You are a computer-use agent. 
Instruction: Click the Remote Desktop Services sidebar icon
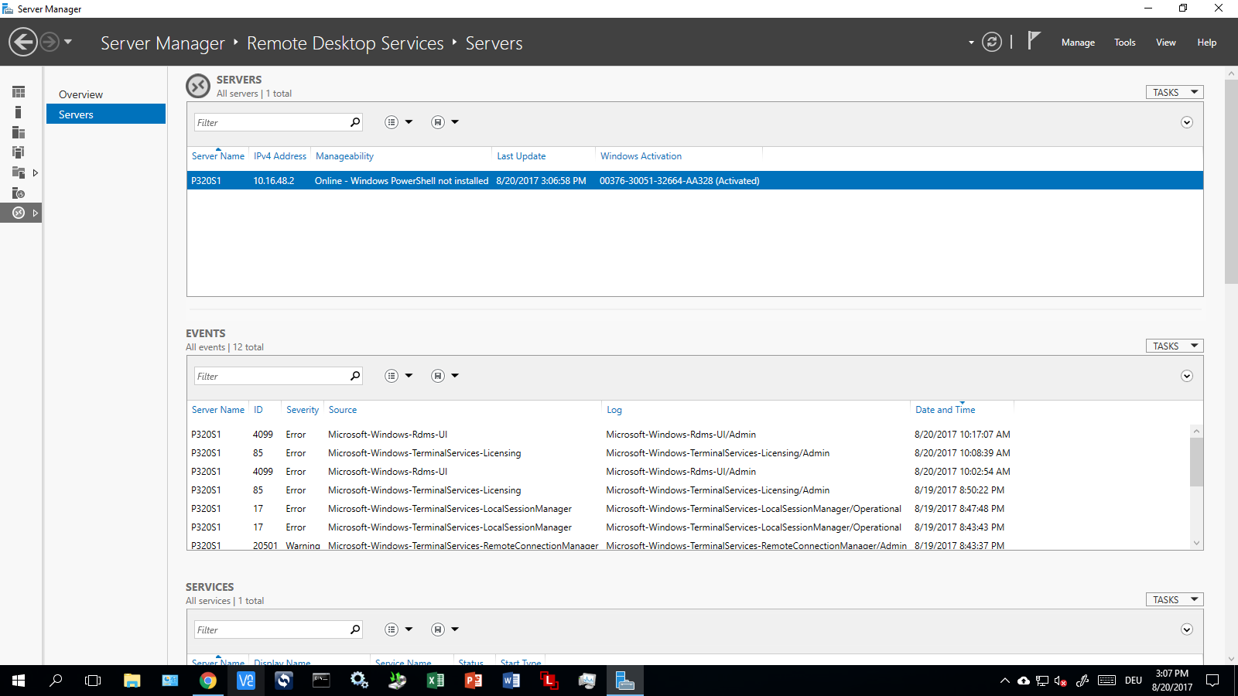(x=19, y=213)
